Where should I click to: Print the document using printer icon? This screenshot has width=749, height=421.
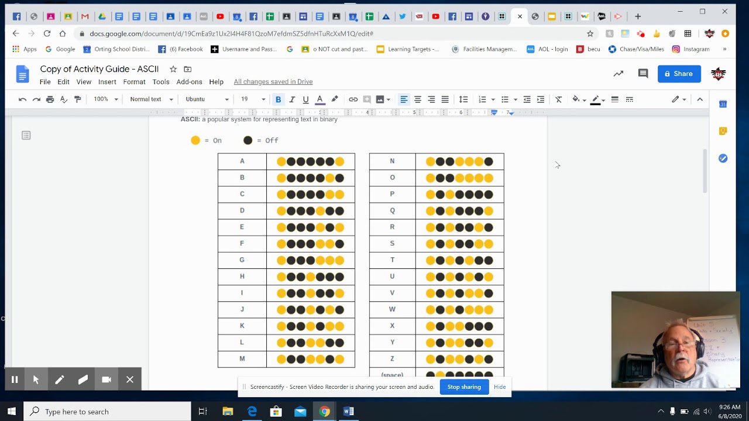click(50, 99)
